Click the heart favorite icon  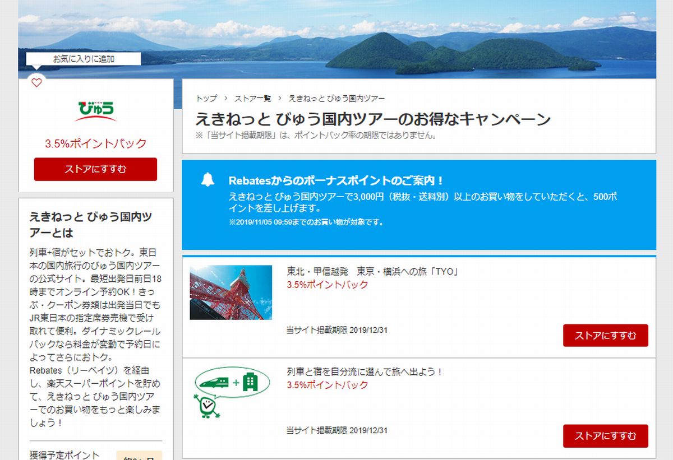tap(36, 83)
